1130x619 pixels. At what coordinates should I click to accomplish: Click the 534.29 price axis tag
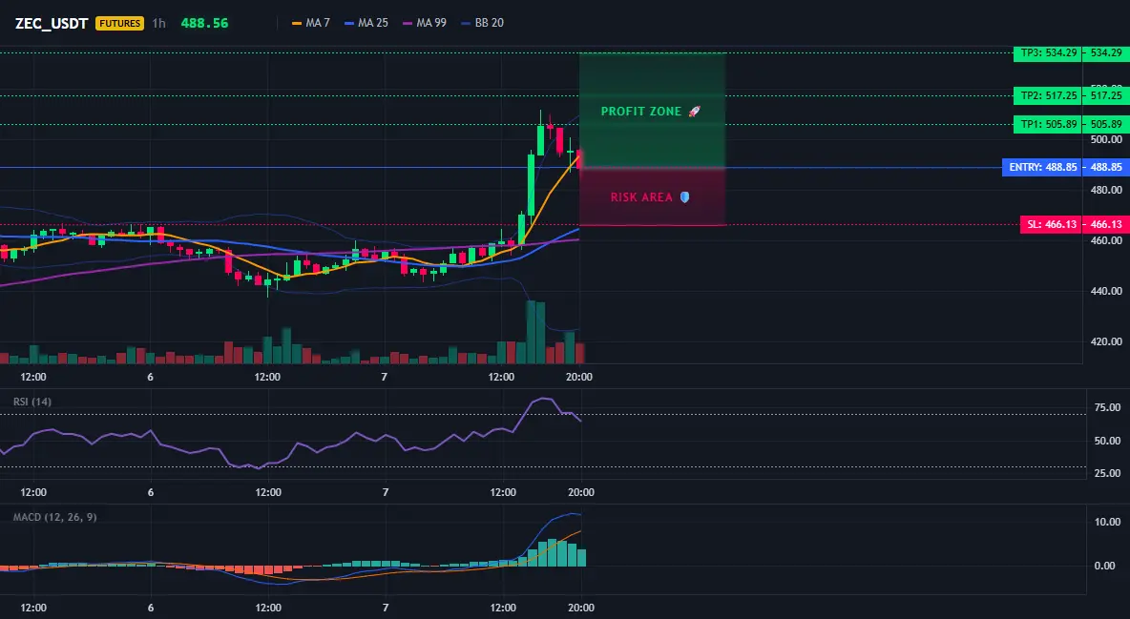pos(1106,52)
